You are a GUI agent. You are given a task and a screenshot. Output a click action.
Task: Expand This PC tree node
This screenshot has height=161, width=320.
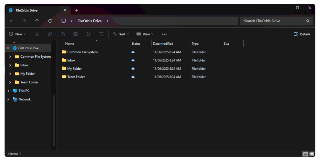point(8,91)
